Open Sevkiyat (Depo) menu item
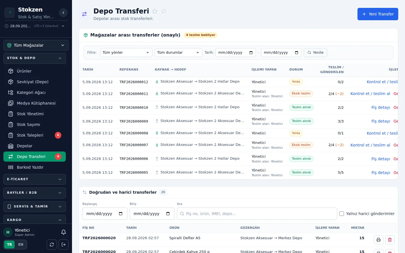This screenshot has width=405, height=253. pyautogui.click(x=35, y=82)
